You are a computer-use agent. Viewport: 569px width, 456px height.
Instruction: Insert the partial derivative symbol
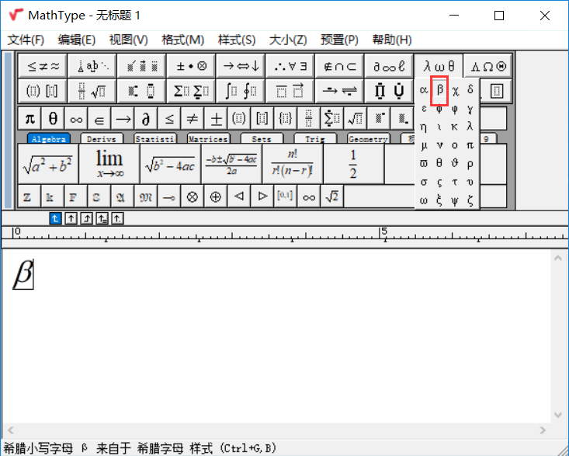click(x=144, y=119)
